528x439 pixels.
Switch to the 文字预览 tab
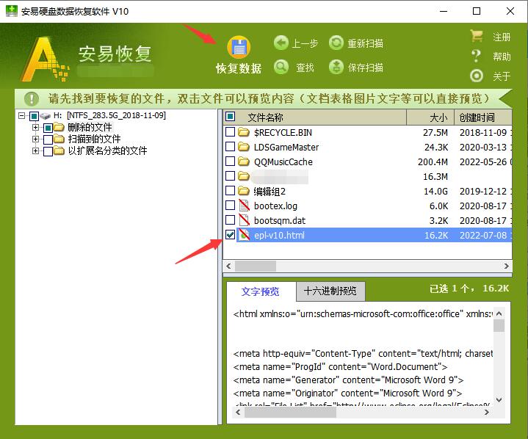pos(261,291)
